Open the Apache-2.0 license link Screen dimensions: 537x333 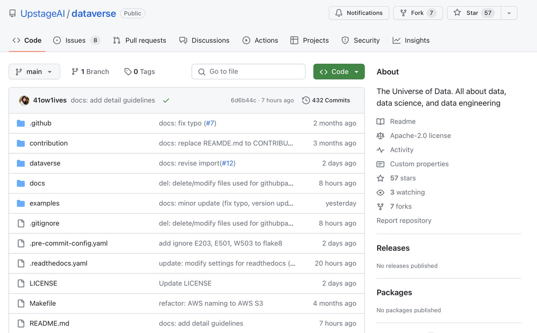420,136
